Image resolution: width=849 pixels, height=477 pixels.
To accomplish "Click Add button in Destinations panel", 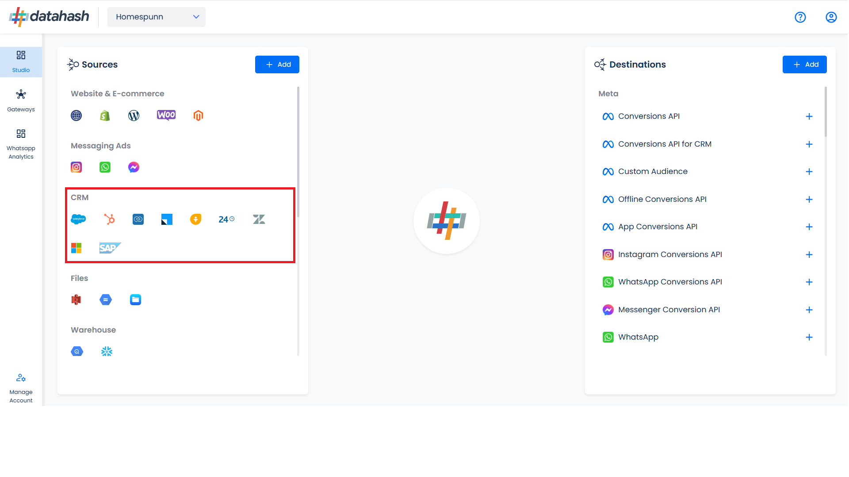I will pyautogui.click(x=805, y=64).
